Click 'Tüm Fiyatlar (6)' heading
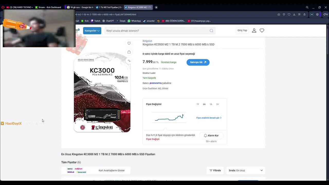329x185 pixels. coord(71,162)
